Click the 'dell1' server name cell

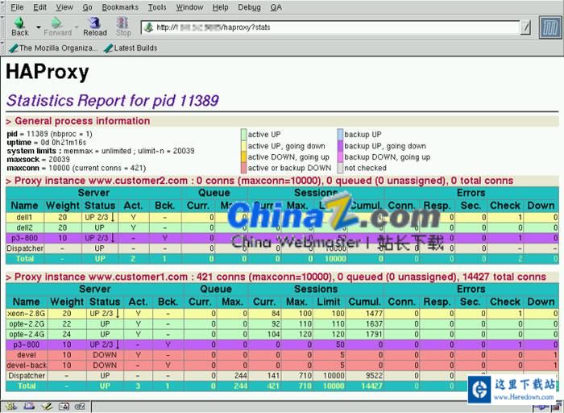click(x=24, y=217)
